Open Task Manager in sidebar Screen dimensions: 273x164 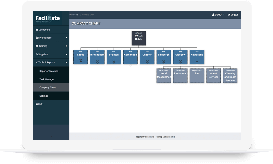(47, 79)
